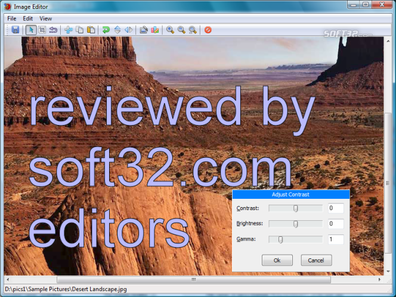The image size is (396, 297).
Task: Click the red cancel circle icon
Action: 208,30
